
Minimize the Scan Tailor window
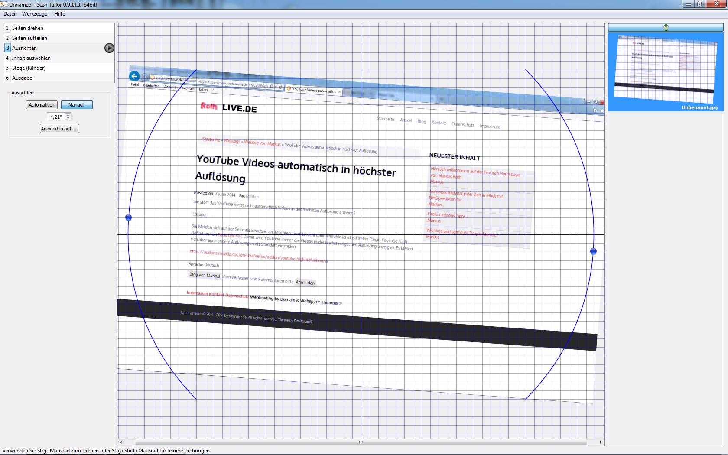click(x=689, y=4)
